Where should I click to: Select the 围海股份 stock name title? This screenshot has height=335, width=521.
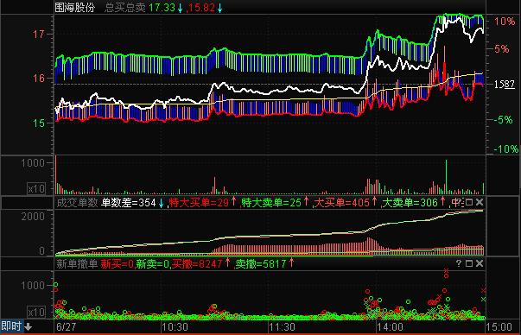click(x=75, y=7)
